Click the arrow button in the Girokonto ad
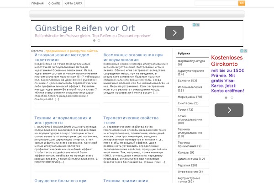 [x=229, y=110]
